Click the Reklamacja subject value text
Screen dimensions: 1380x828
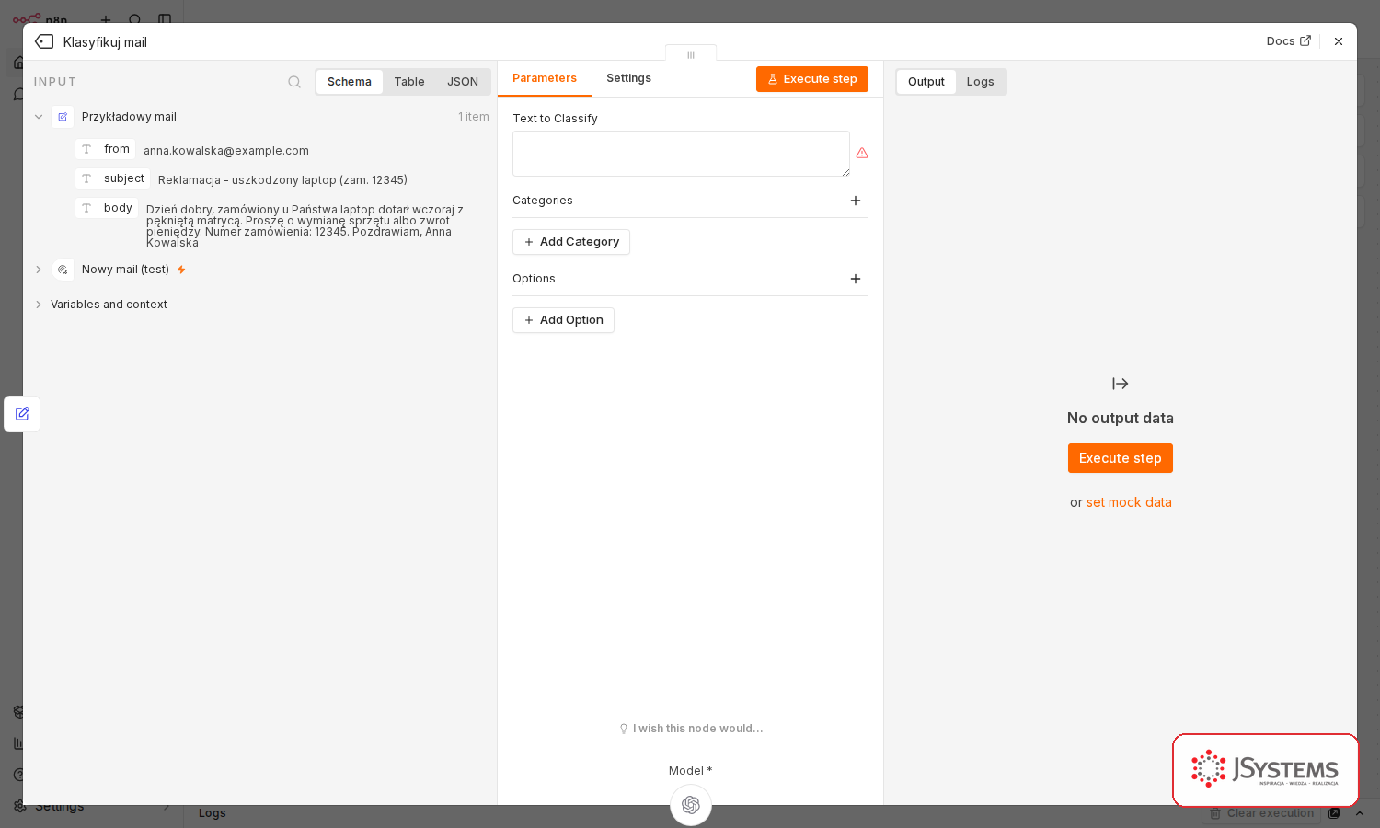coord(282,180)
